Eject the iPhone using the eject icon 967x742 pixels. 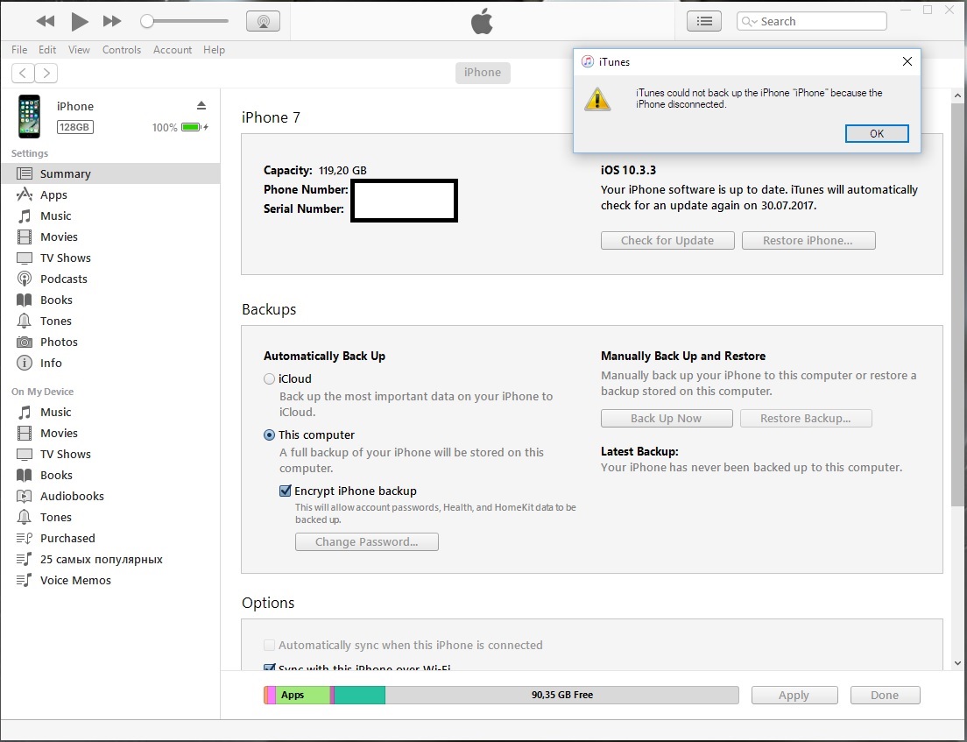[x=201, y=105]
